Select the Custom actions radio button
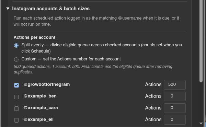The height and width of the screenshot is (127, 206). (16, 59)
